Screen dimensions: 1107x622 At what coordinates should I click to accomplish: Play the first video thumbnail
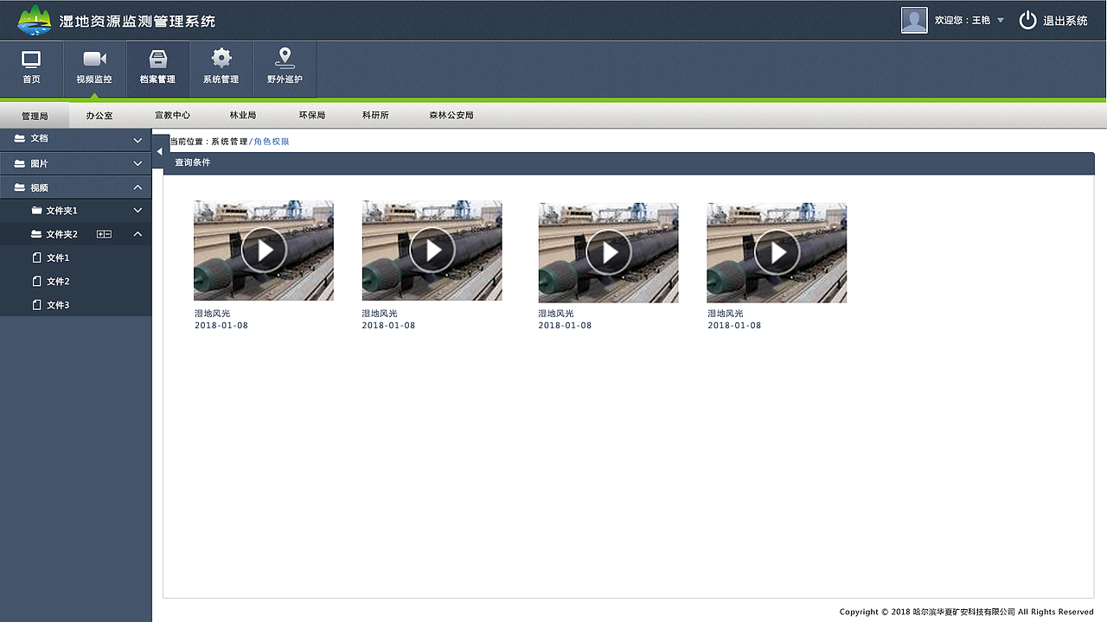(x=264, y=251)
